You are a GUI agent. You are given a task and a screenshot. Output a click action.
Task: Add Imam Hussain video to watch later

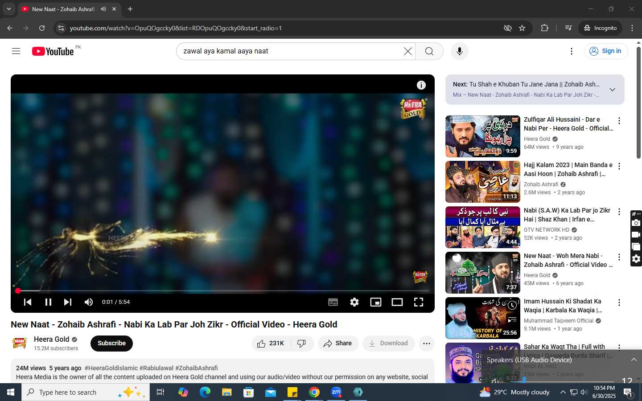click(x=512, y=305)
